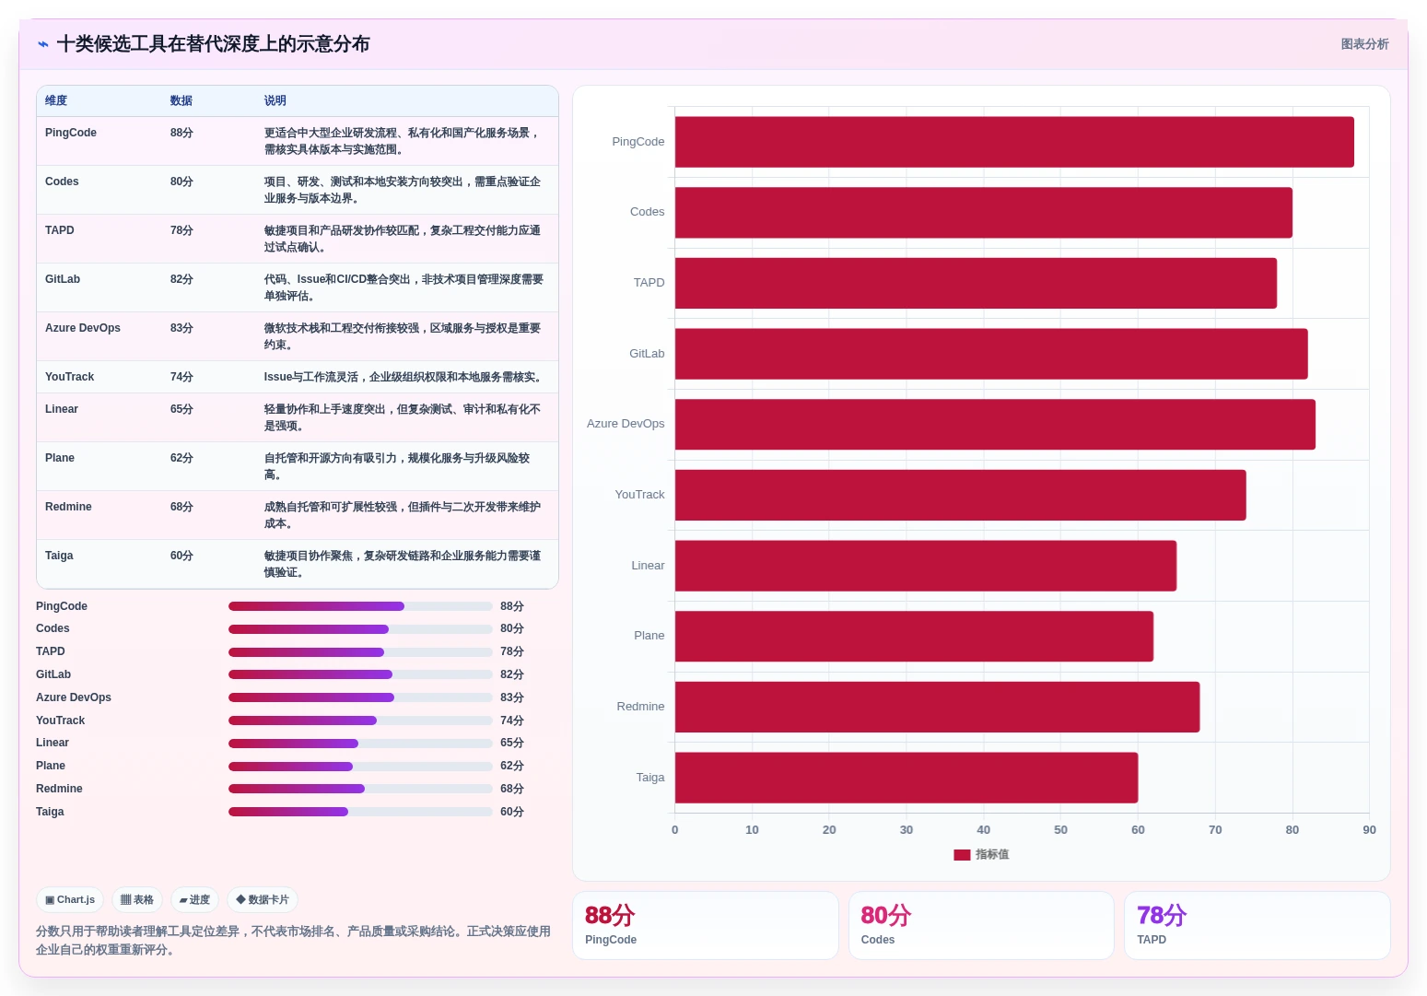Click the 74分 value in the table

pyautogui.click(x=181, y=377)
